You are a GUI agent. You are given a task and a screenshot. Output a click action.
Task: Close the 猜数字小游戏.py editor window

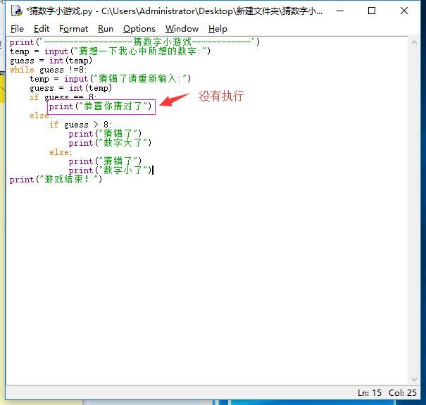[x=404, y=11]
